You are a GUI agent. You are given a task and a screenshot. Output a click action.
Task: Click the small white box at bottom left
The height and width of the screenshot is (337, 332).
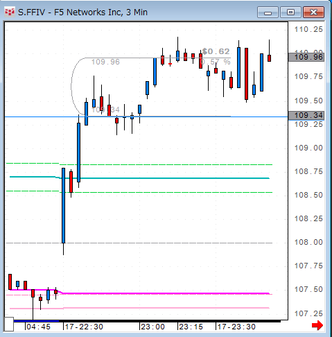pos(9,324)
